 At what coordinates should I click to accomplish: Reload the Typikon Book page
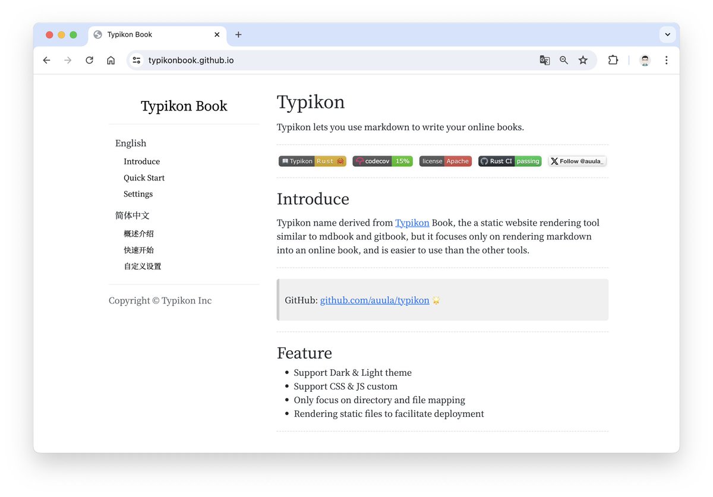(x=89, y=60)
